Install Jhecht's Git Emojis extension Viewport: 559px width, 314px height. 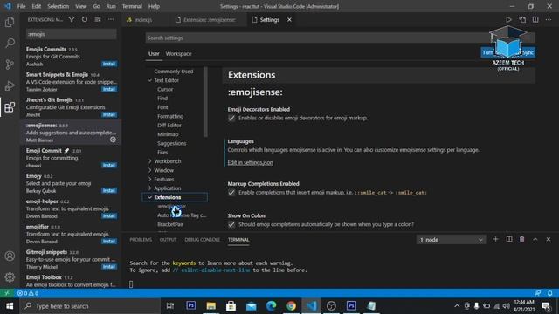point(109,114)
